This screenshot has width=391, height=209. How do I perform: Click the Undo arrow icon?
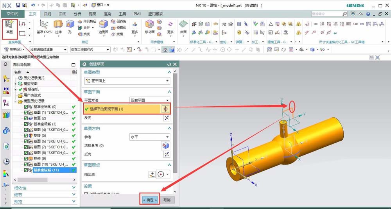point(33,5)
